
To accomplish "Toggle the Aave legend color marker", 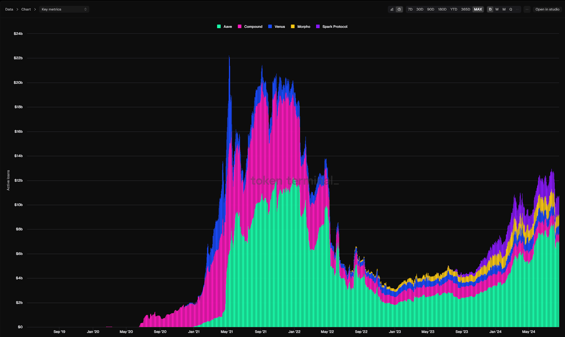I will coord(219,26).
